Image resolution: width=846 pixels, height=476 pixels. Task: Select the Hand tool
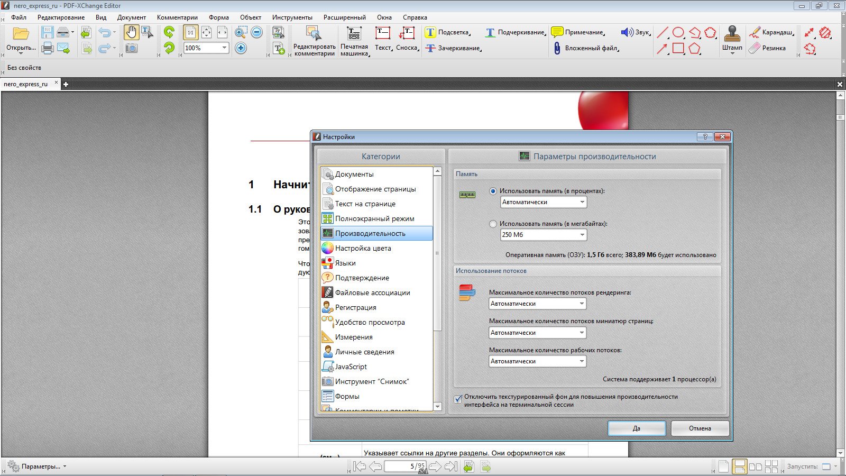coord(131,33)
